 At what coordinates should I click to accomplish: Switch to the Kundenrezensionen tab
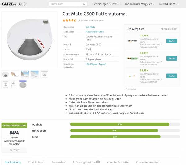pyautogui.click(x=148, y=162)
